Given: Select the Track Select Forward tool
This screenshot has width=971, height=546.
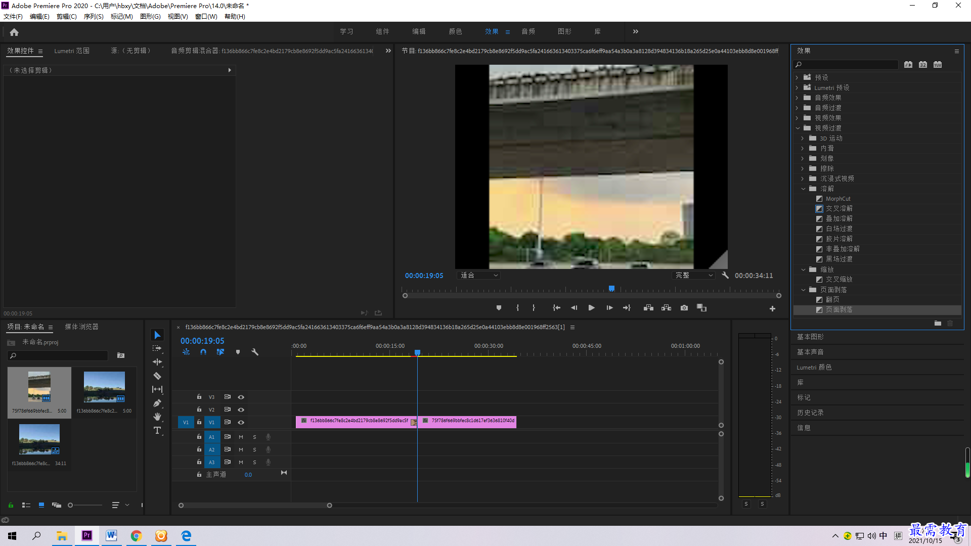Looking at the screenshot, I should point(157,348).
